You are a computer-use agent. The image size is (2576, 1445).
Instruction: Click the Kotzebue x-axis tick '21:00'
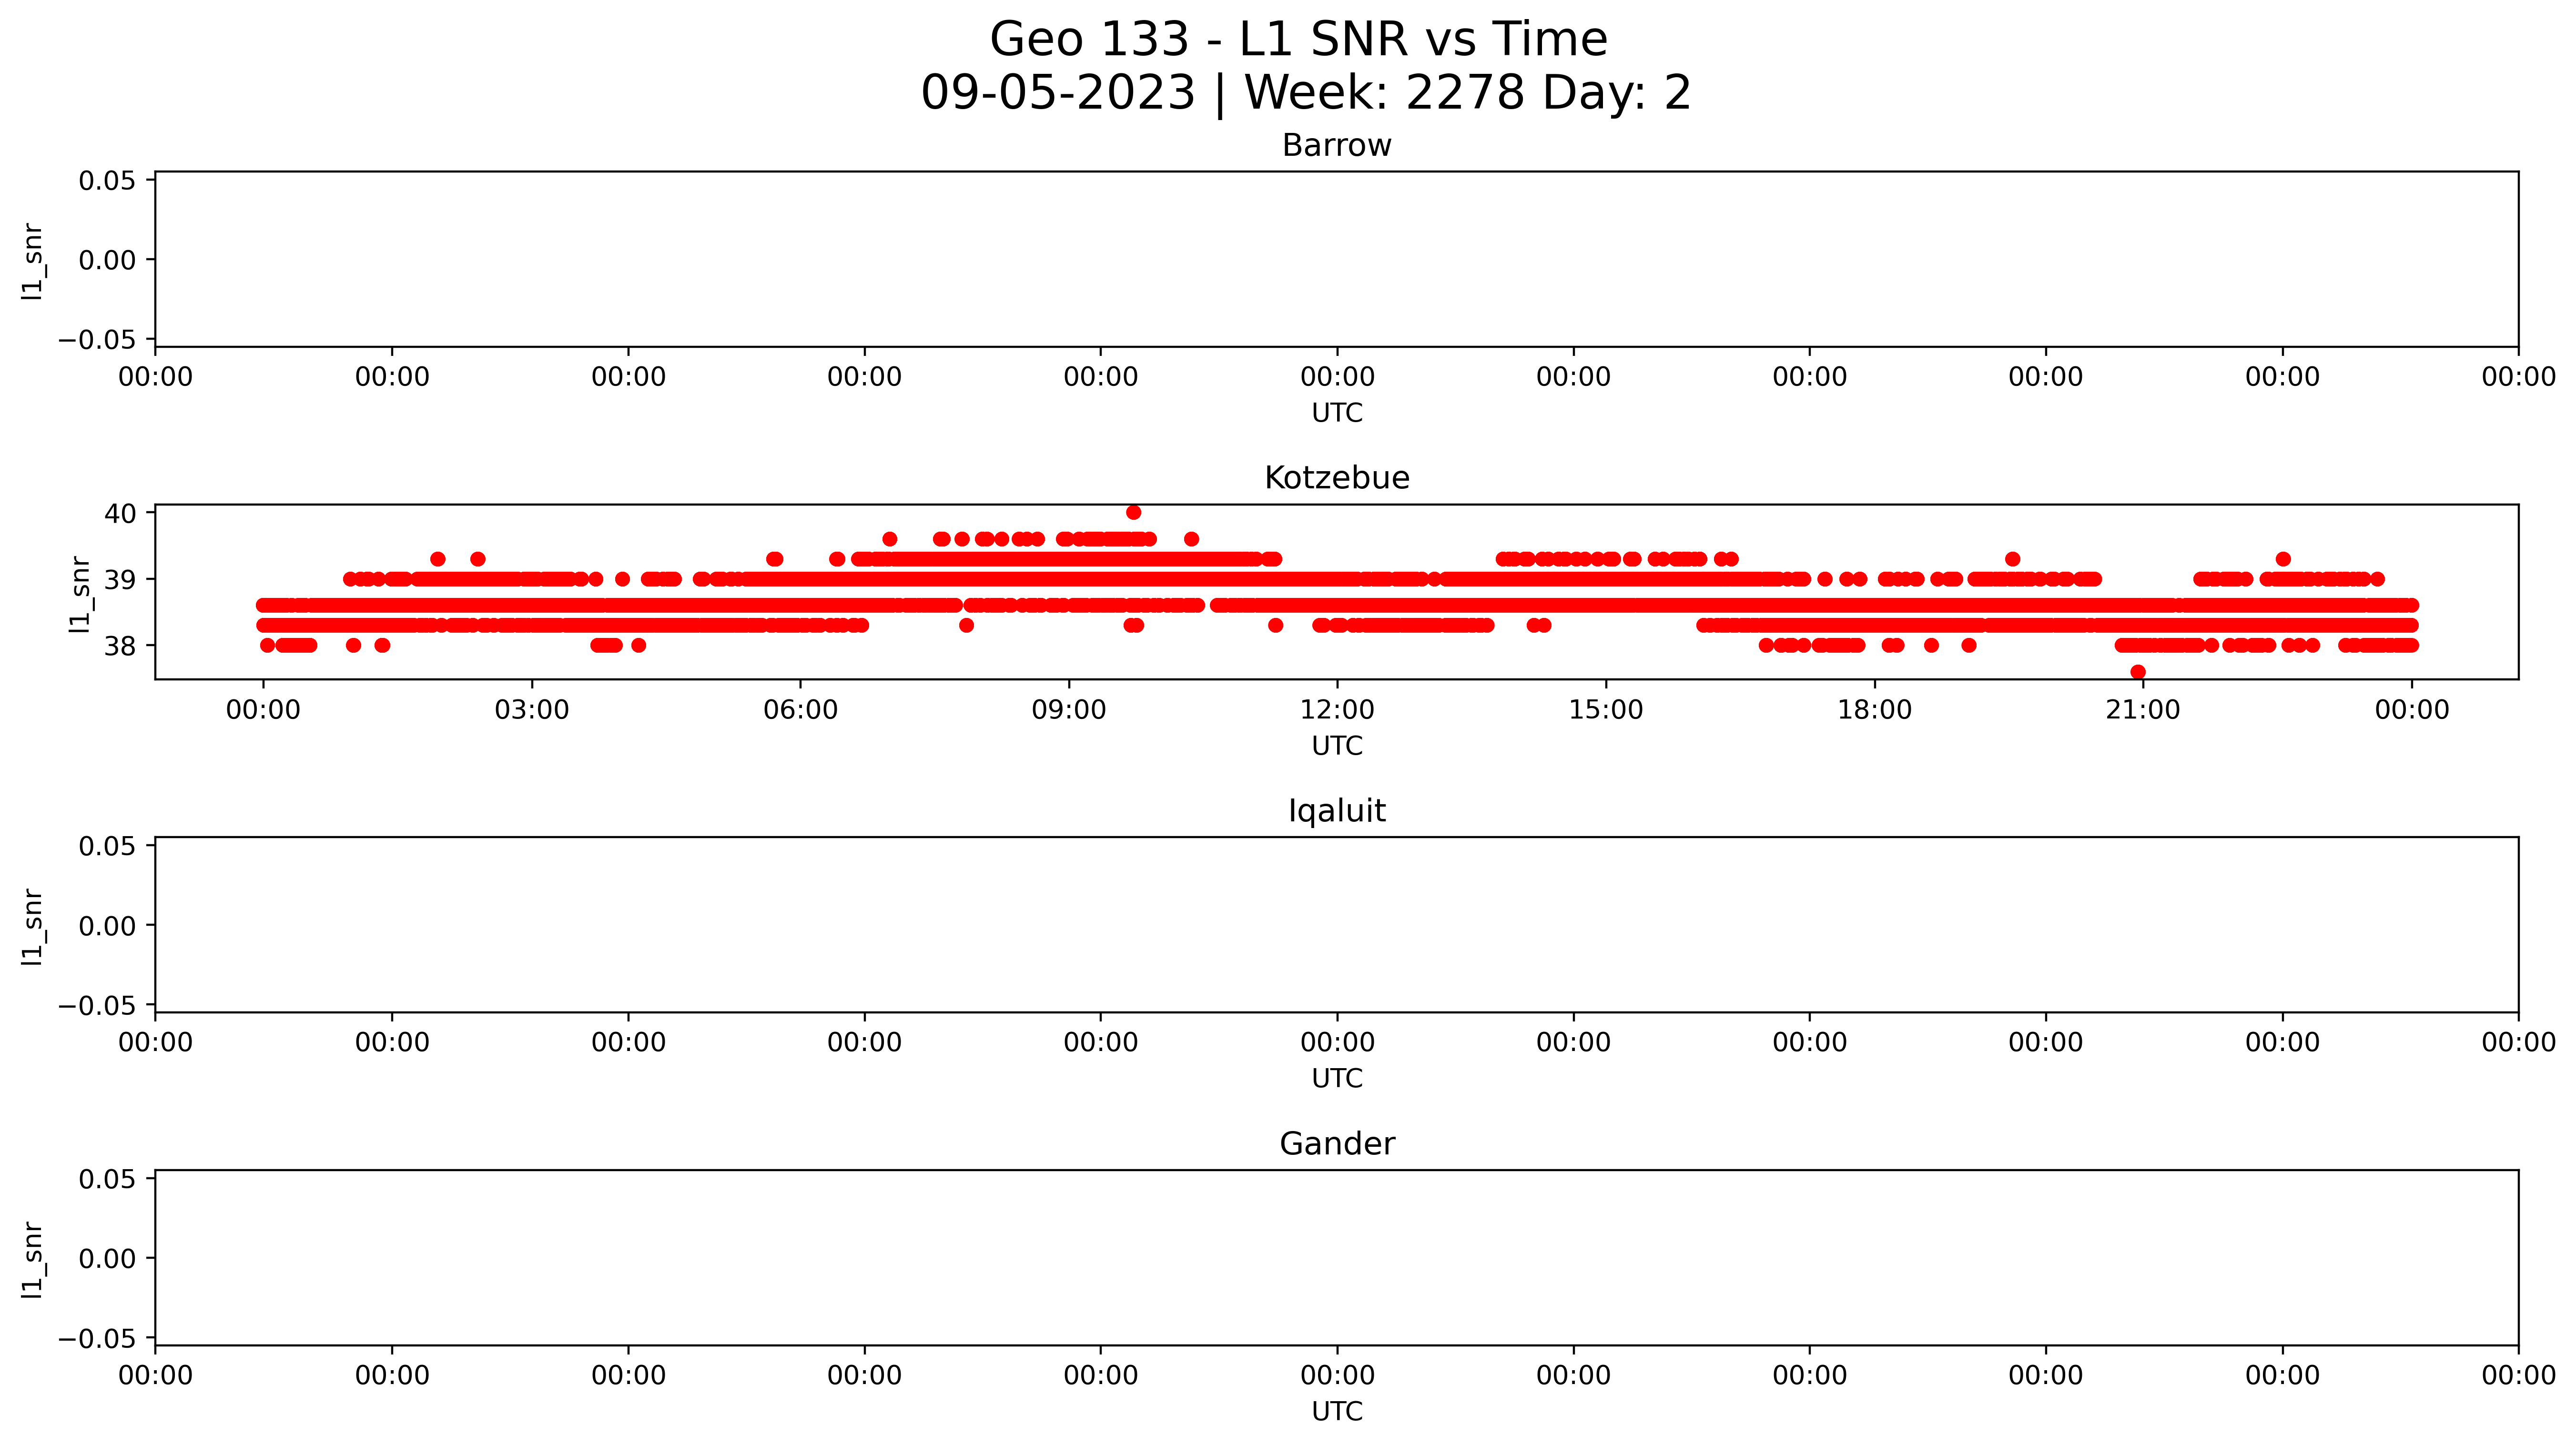tap(2143, 711)
